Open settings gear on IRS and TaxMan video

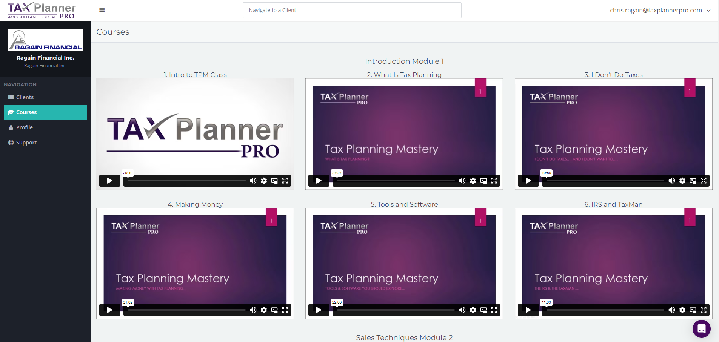coord(682,310)
